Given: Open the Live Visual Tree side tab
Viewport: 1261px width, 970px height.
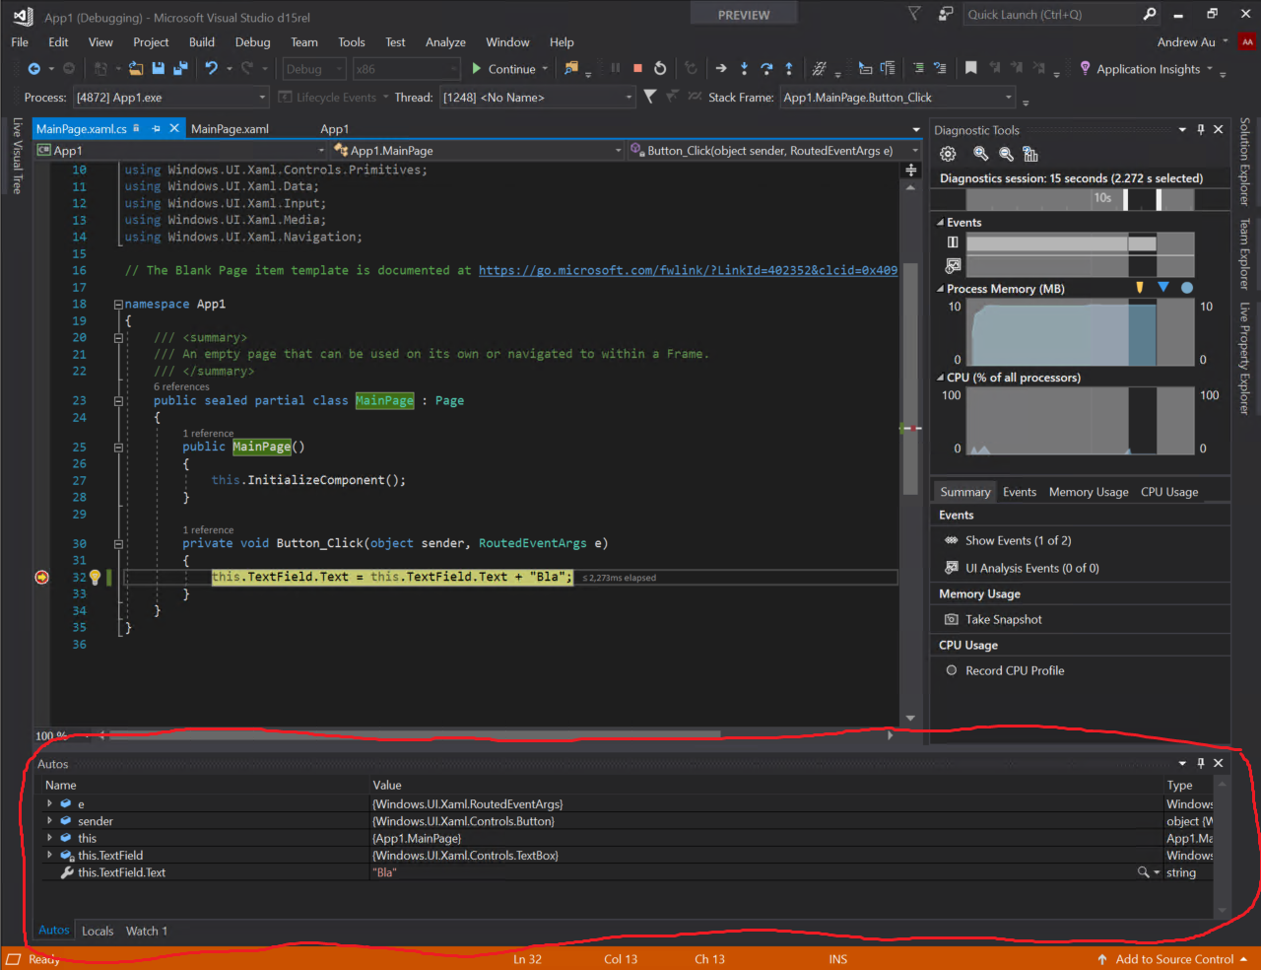Looking at the screenshot, I should (17, 156).
